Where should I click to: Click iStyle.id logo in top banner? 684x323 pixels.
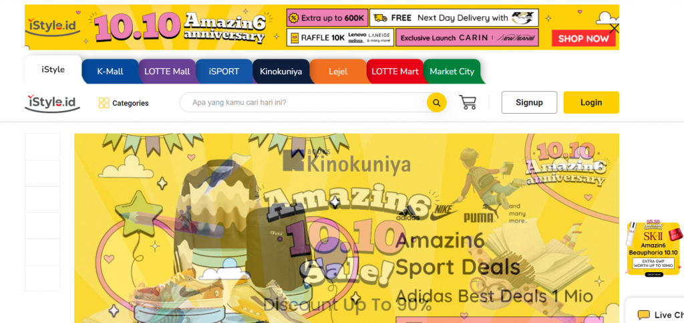point(53,27)
